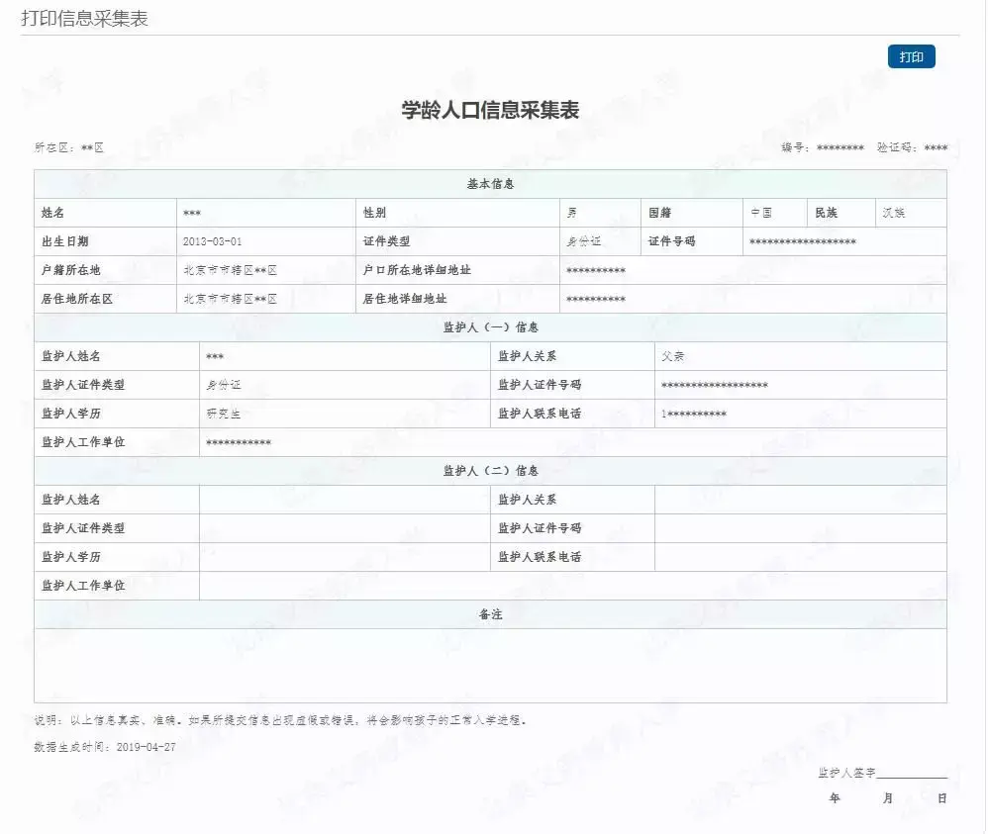Click 证件号码 label in the 出生日期 row
988x834 pixels.
(x=671, y=241)
